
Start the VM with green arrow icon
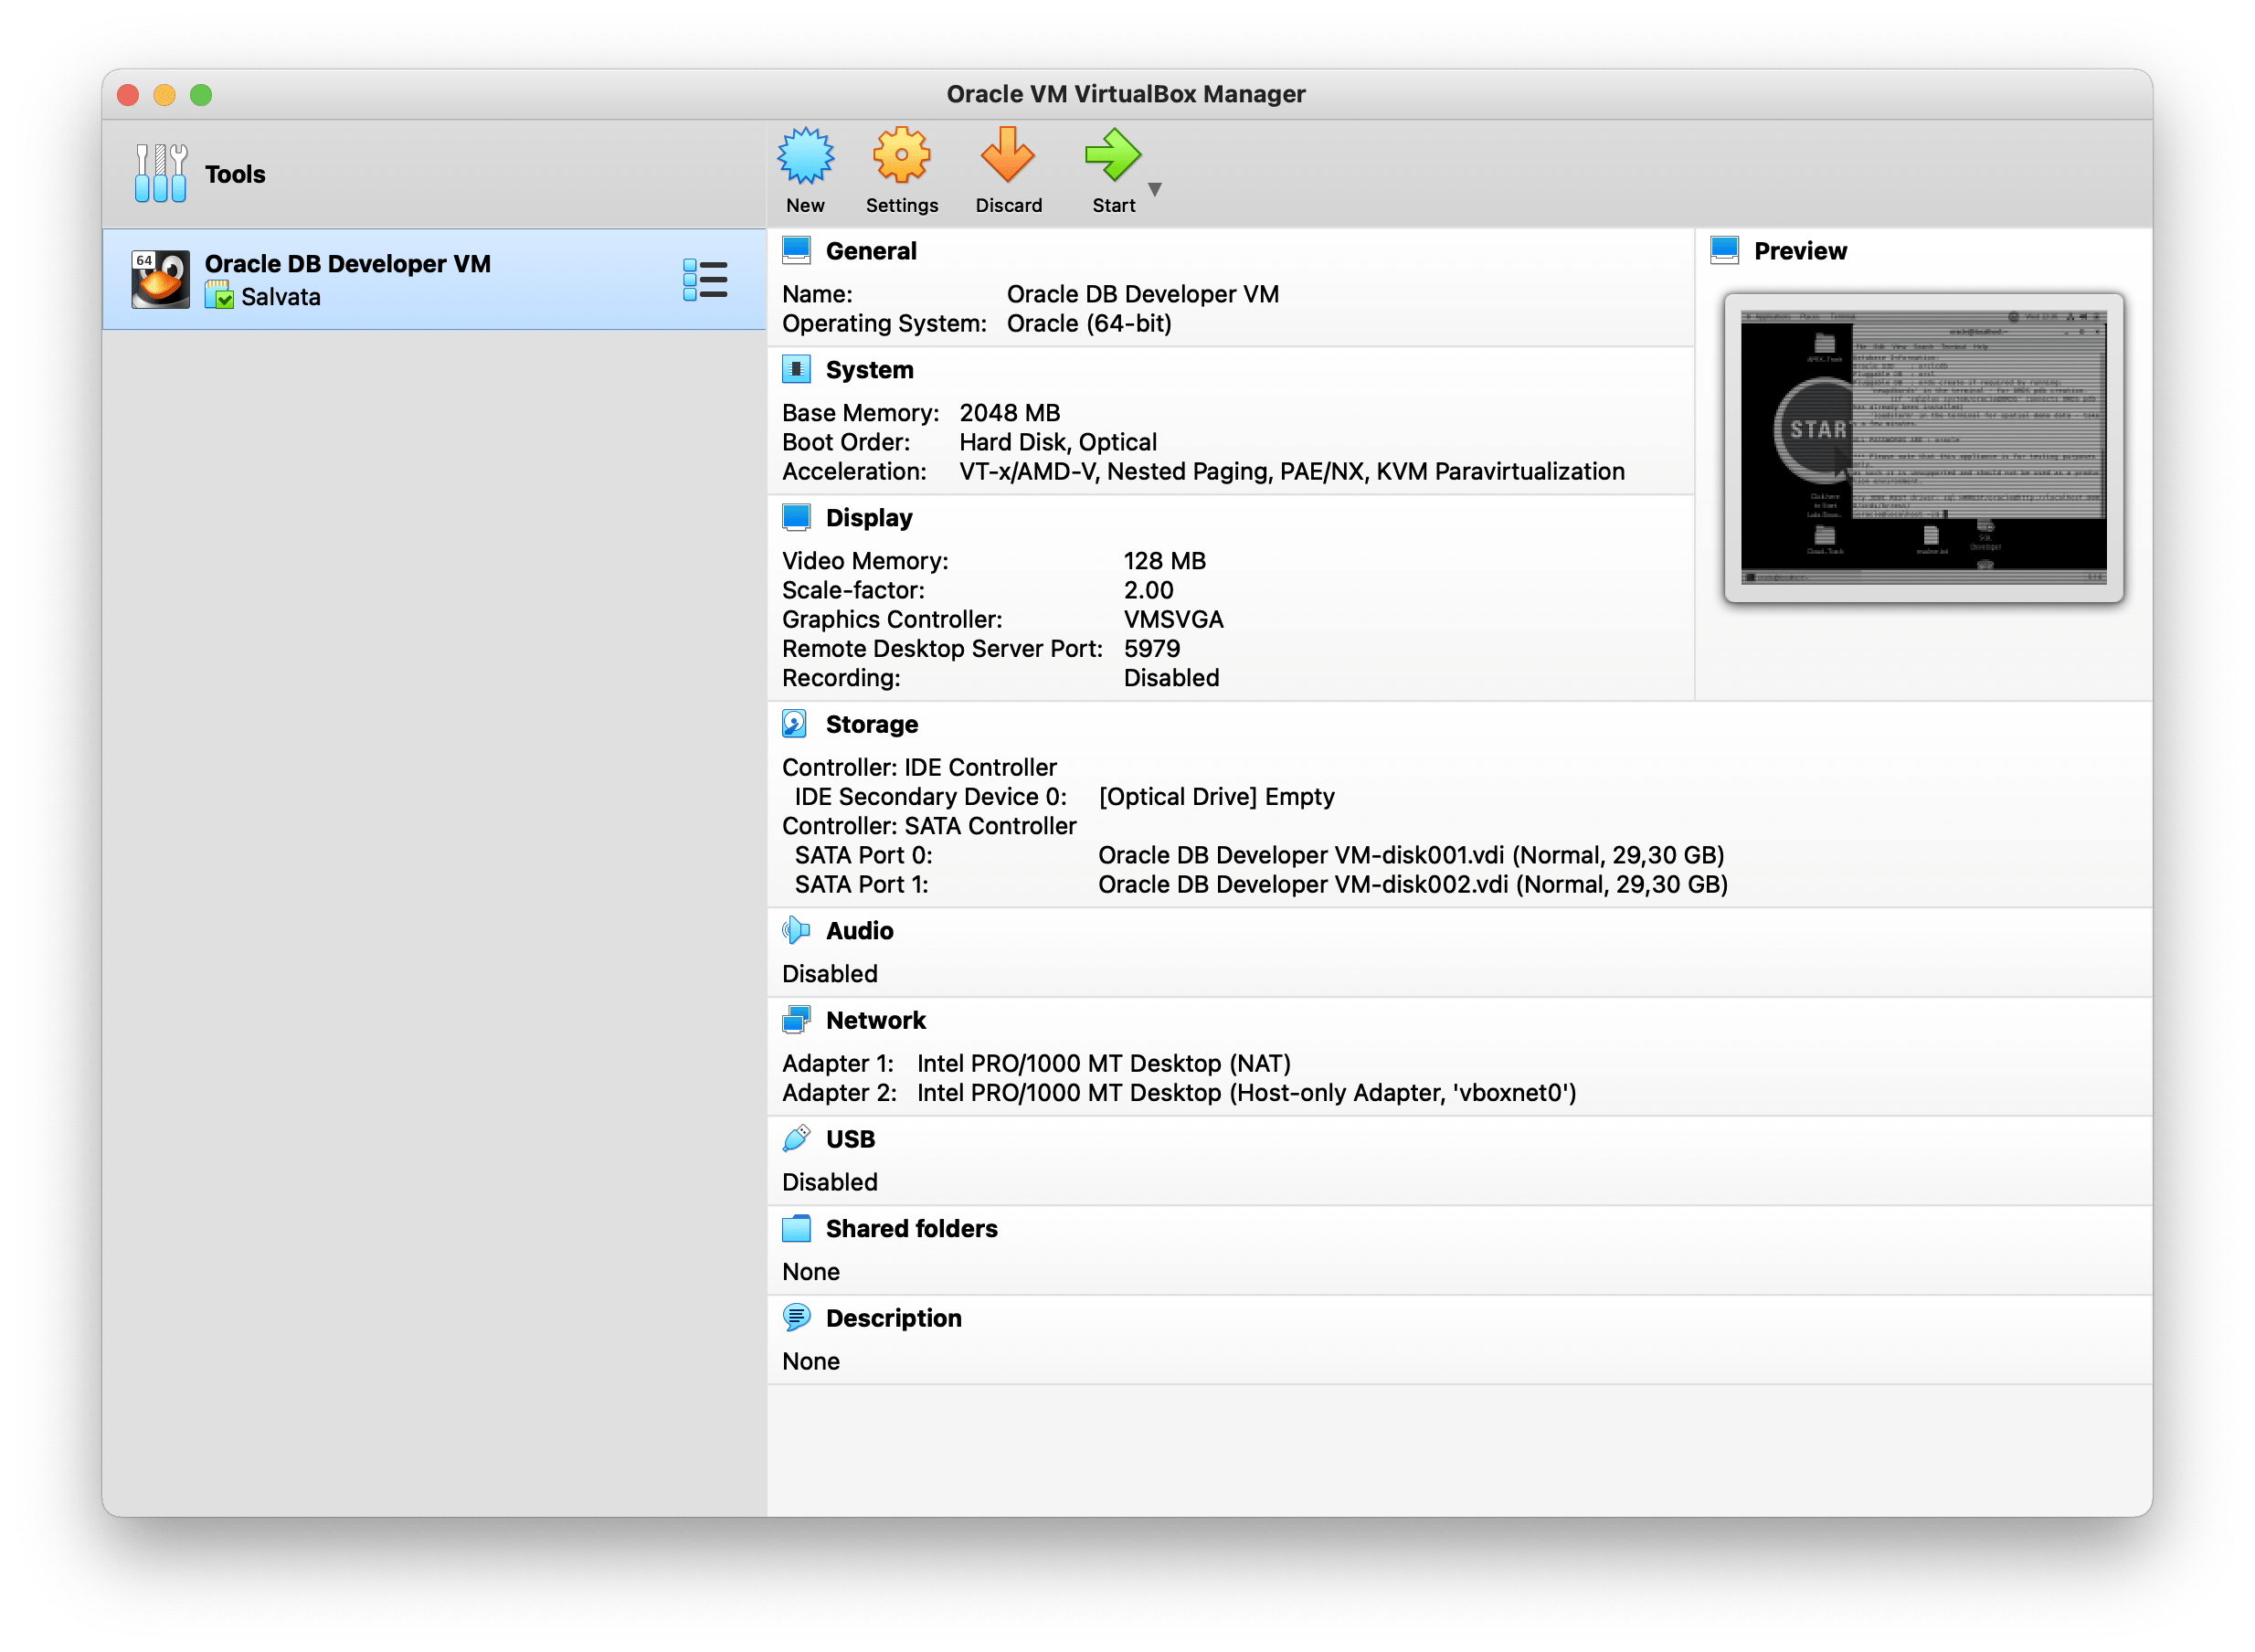[1112, 156]
